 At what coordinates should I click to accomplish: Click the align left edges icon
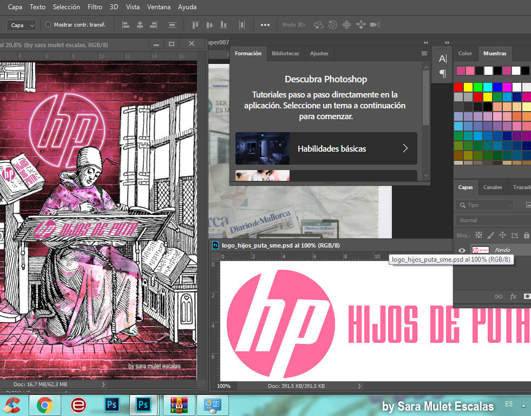click(126, 25)
